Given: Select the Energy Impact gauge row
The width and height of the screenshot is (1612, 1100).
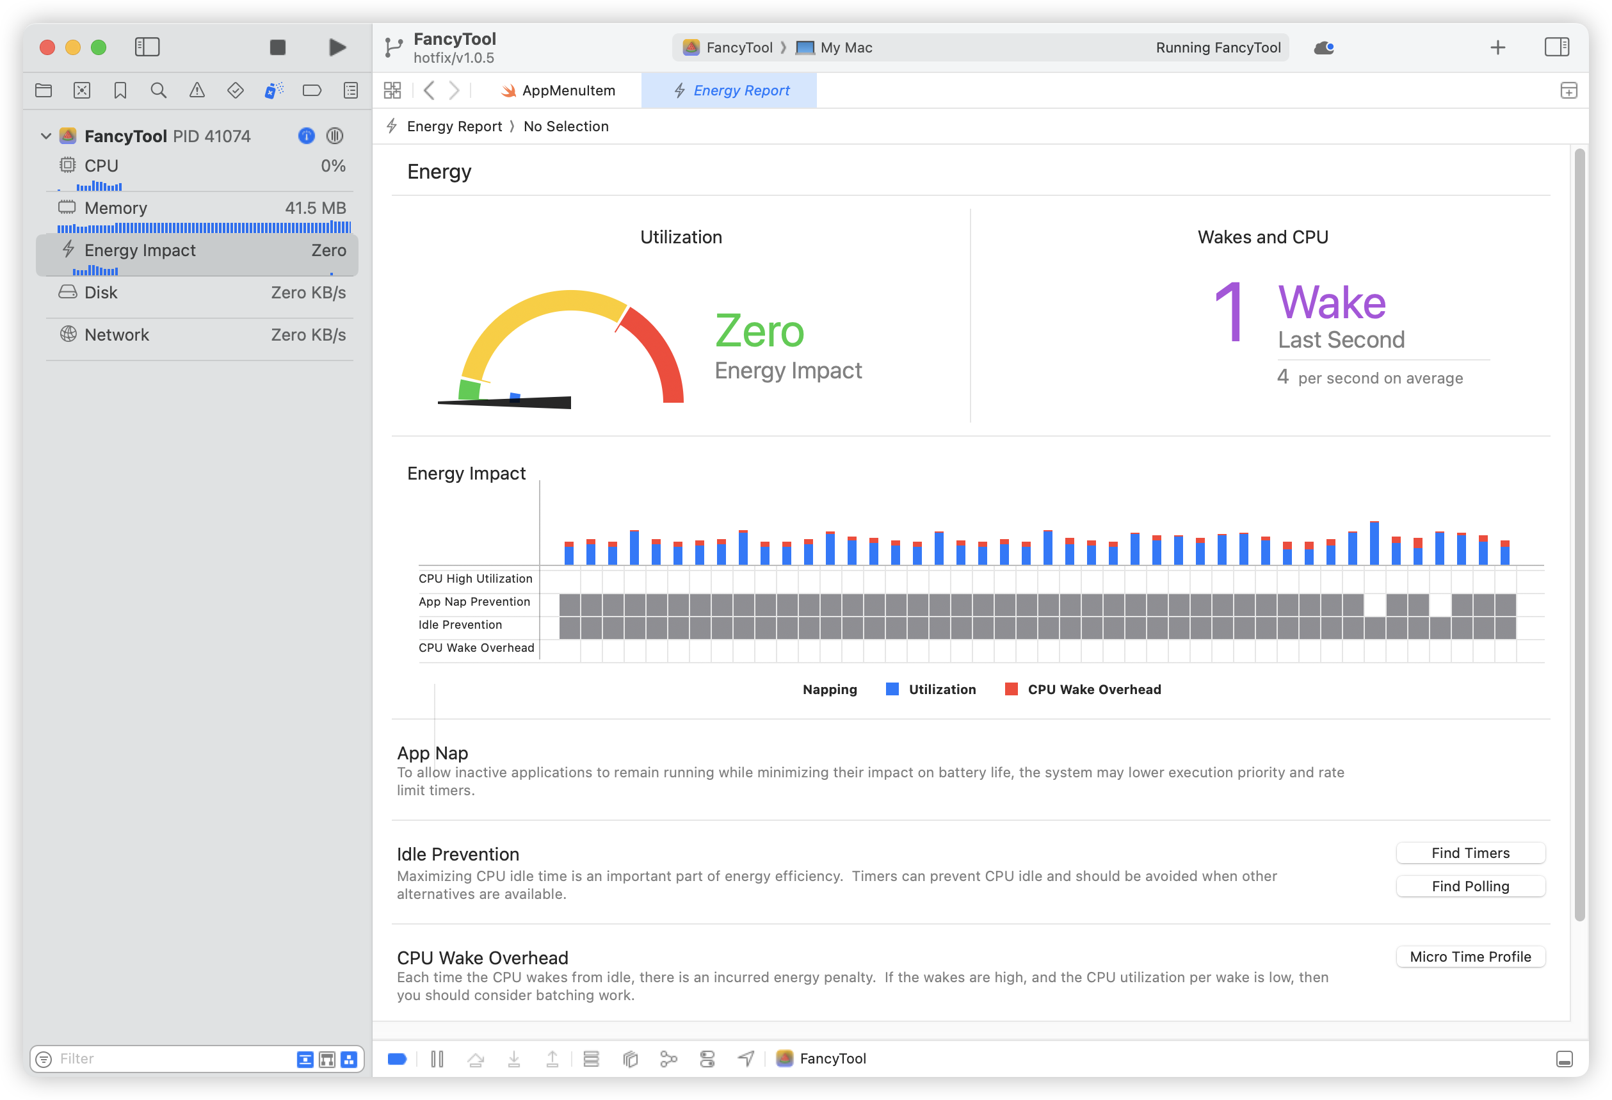Looking at the screenshot, I should 198,256.
